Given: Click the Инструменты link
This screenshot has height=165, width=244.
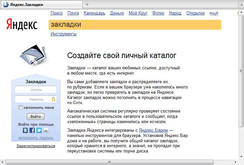Looking at the screenshot, I should 64,34.
